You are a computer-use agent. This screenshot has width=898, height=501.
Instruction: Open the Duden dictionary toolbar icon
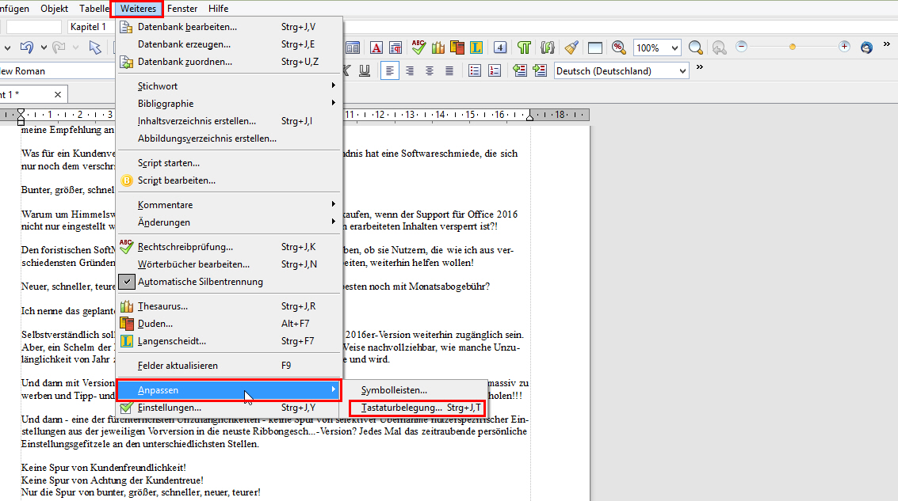tap(457, 47)
